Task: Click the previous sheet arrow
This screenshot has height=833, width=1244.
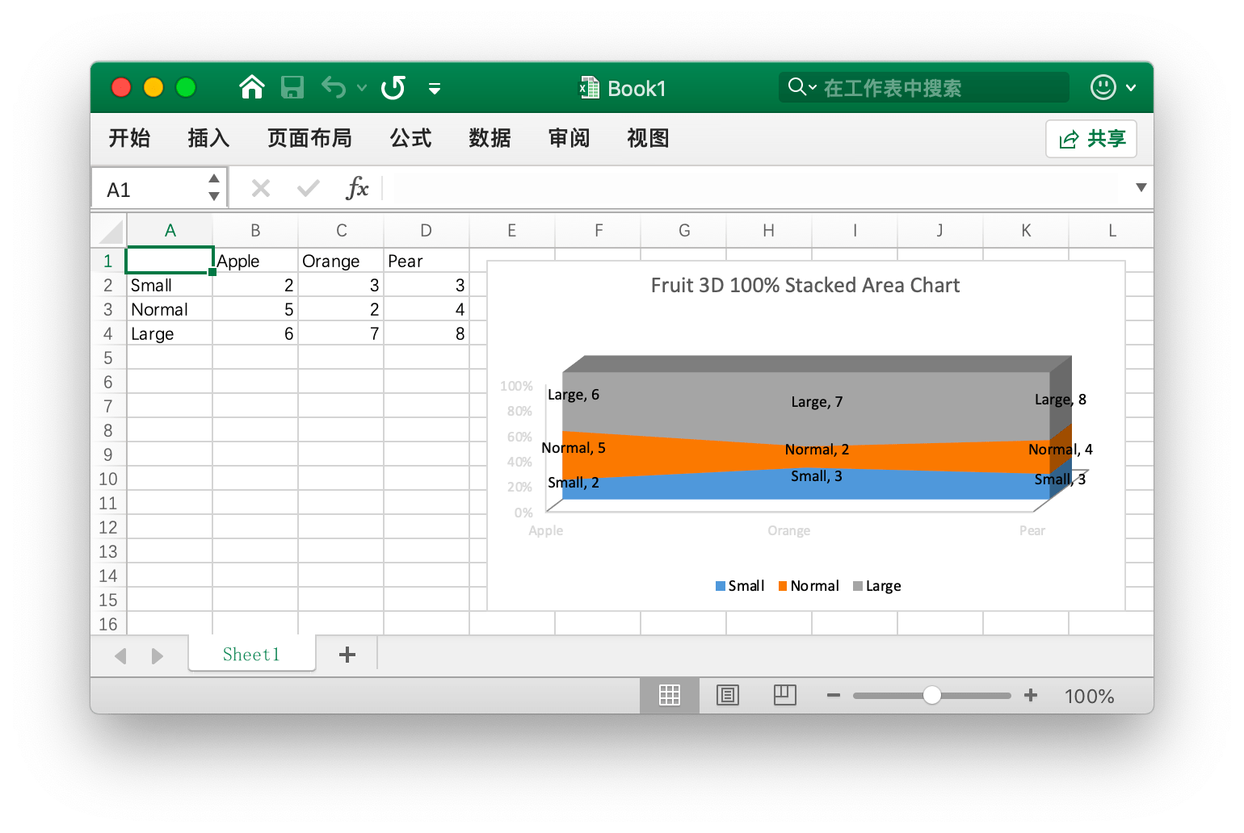Action: 121,655
